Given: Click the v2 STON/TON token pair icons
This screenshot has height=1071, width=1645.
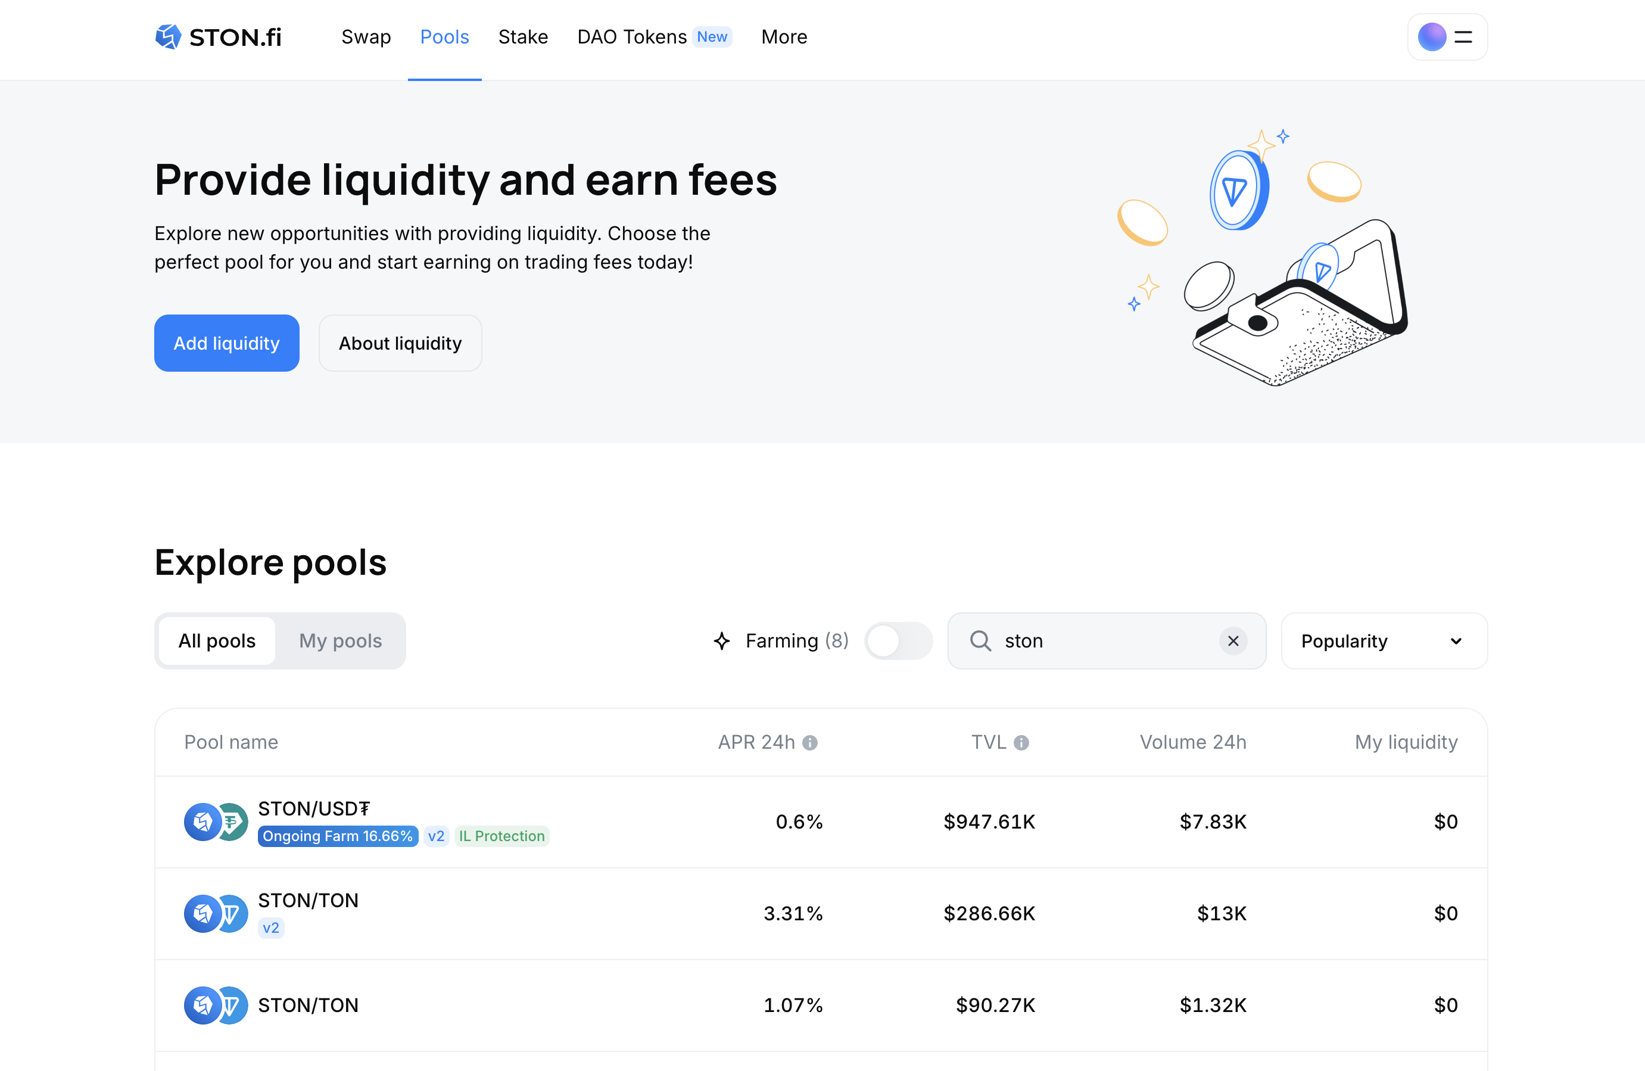Looking at the screenshot, I should (x=216, y=913).
